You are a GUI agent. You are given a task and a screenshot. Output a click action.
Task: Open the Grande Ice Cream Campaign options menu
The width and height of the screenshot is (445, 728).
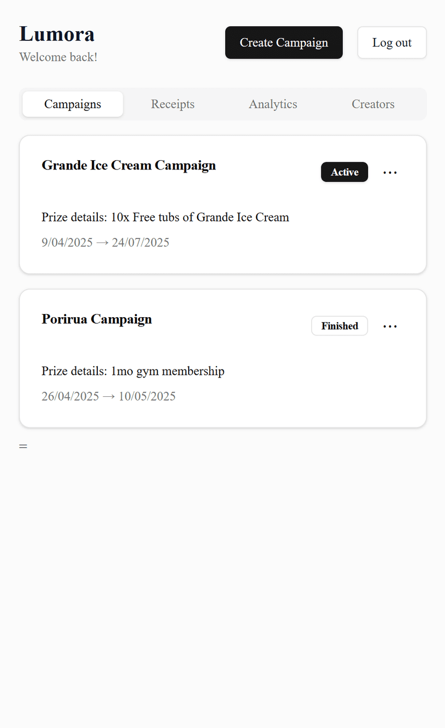(x=390, y=173)
